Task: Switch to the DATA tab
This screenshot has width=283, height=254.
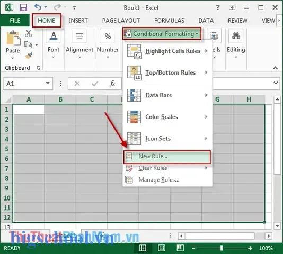Action: point(206,20)
